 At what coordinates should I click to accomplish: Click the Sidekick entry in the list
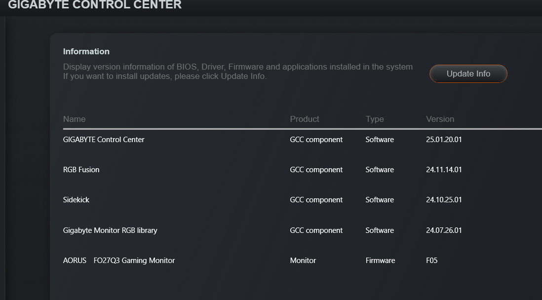pyautogui.click(x=76, y=200)
